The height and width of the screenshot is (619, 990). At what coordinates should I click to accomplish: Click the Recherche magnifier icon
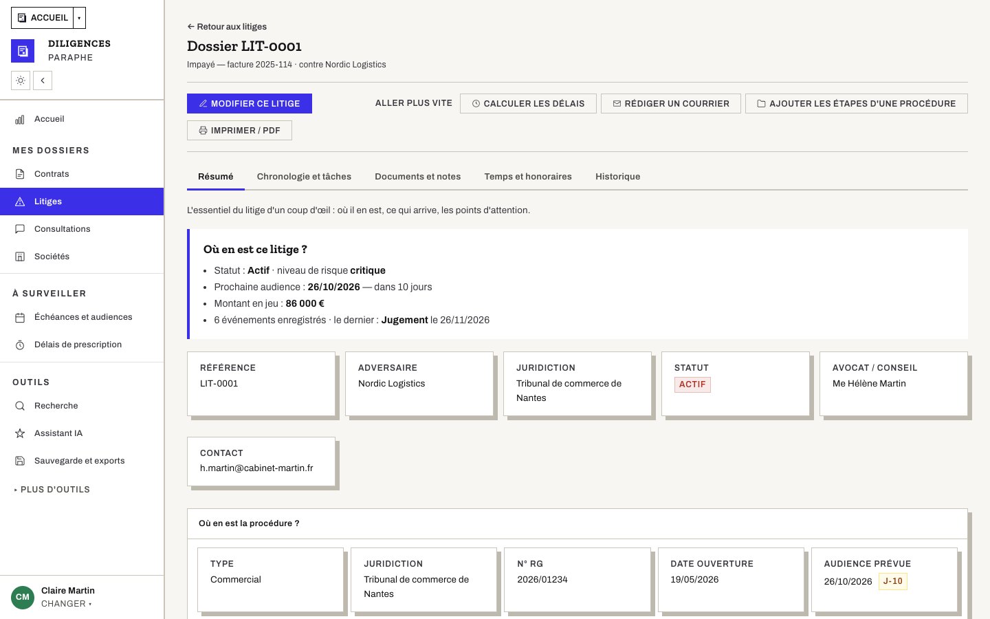click(x=20, y=406)
